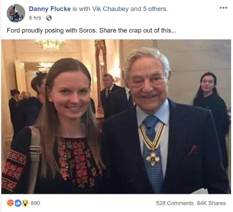
Task: Open the posted photo
Action: tap(116, 117)
